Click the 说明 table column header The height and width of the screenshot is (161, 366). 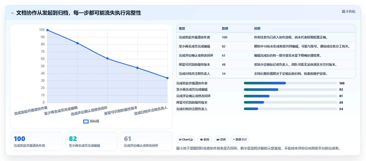[257, 29]
